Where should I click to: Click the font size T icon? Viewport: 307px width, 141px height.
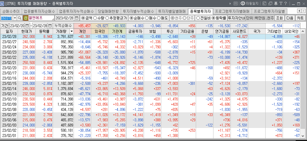click(280, 3)
